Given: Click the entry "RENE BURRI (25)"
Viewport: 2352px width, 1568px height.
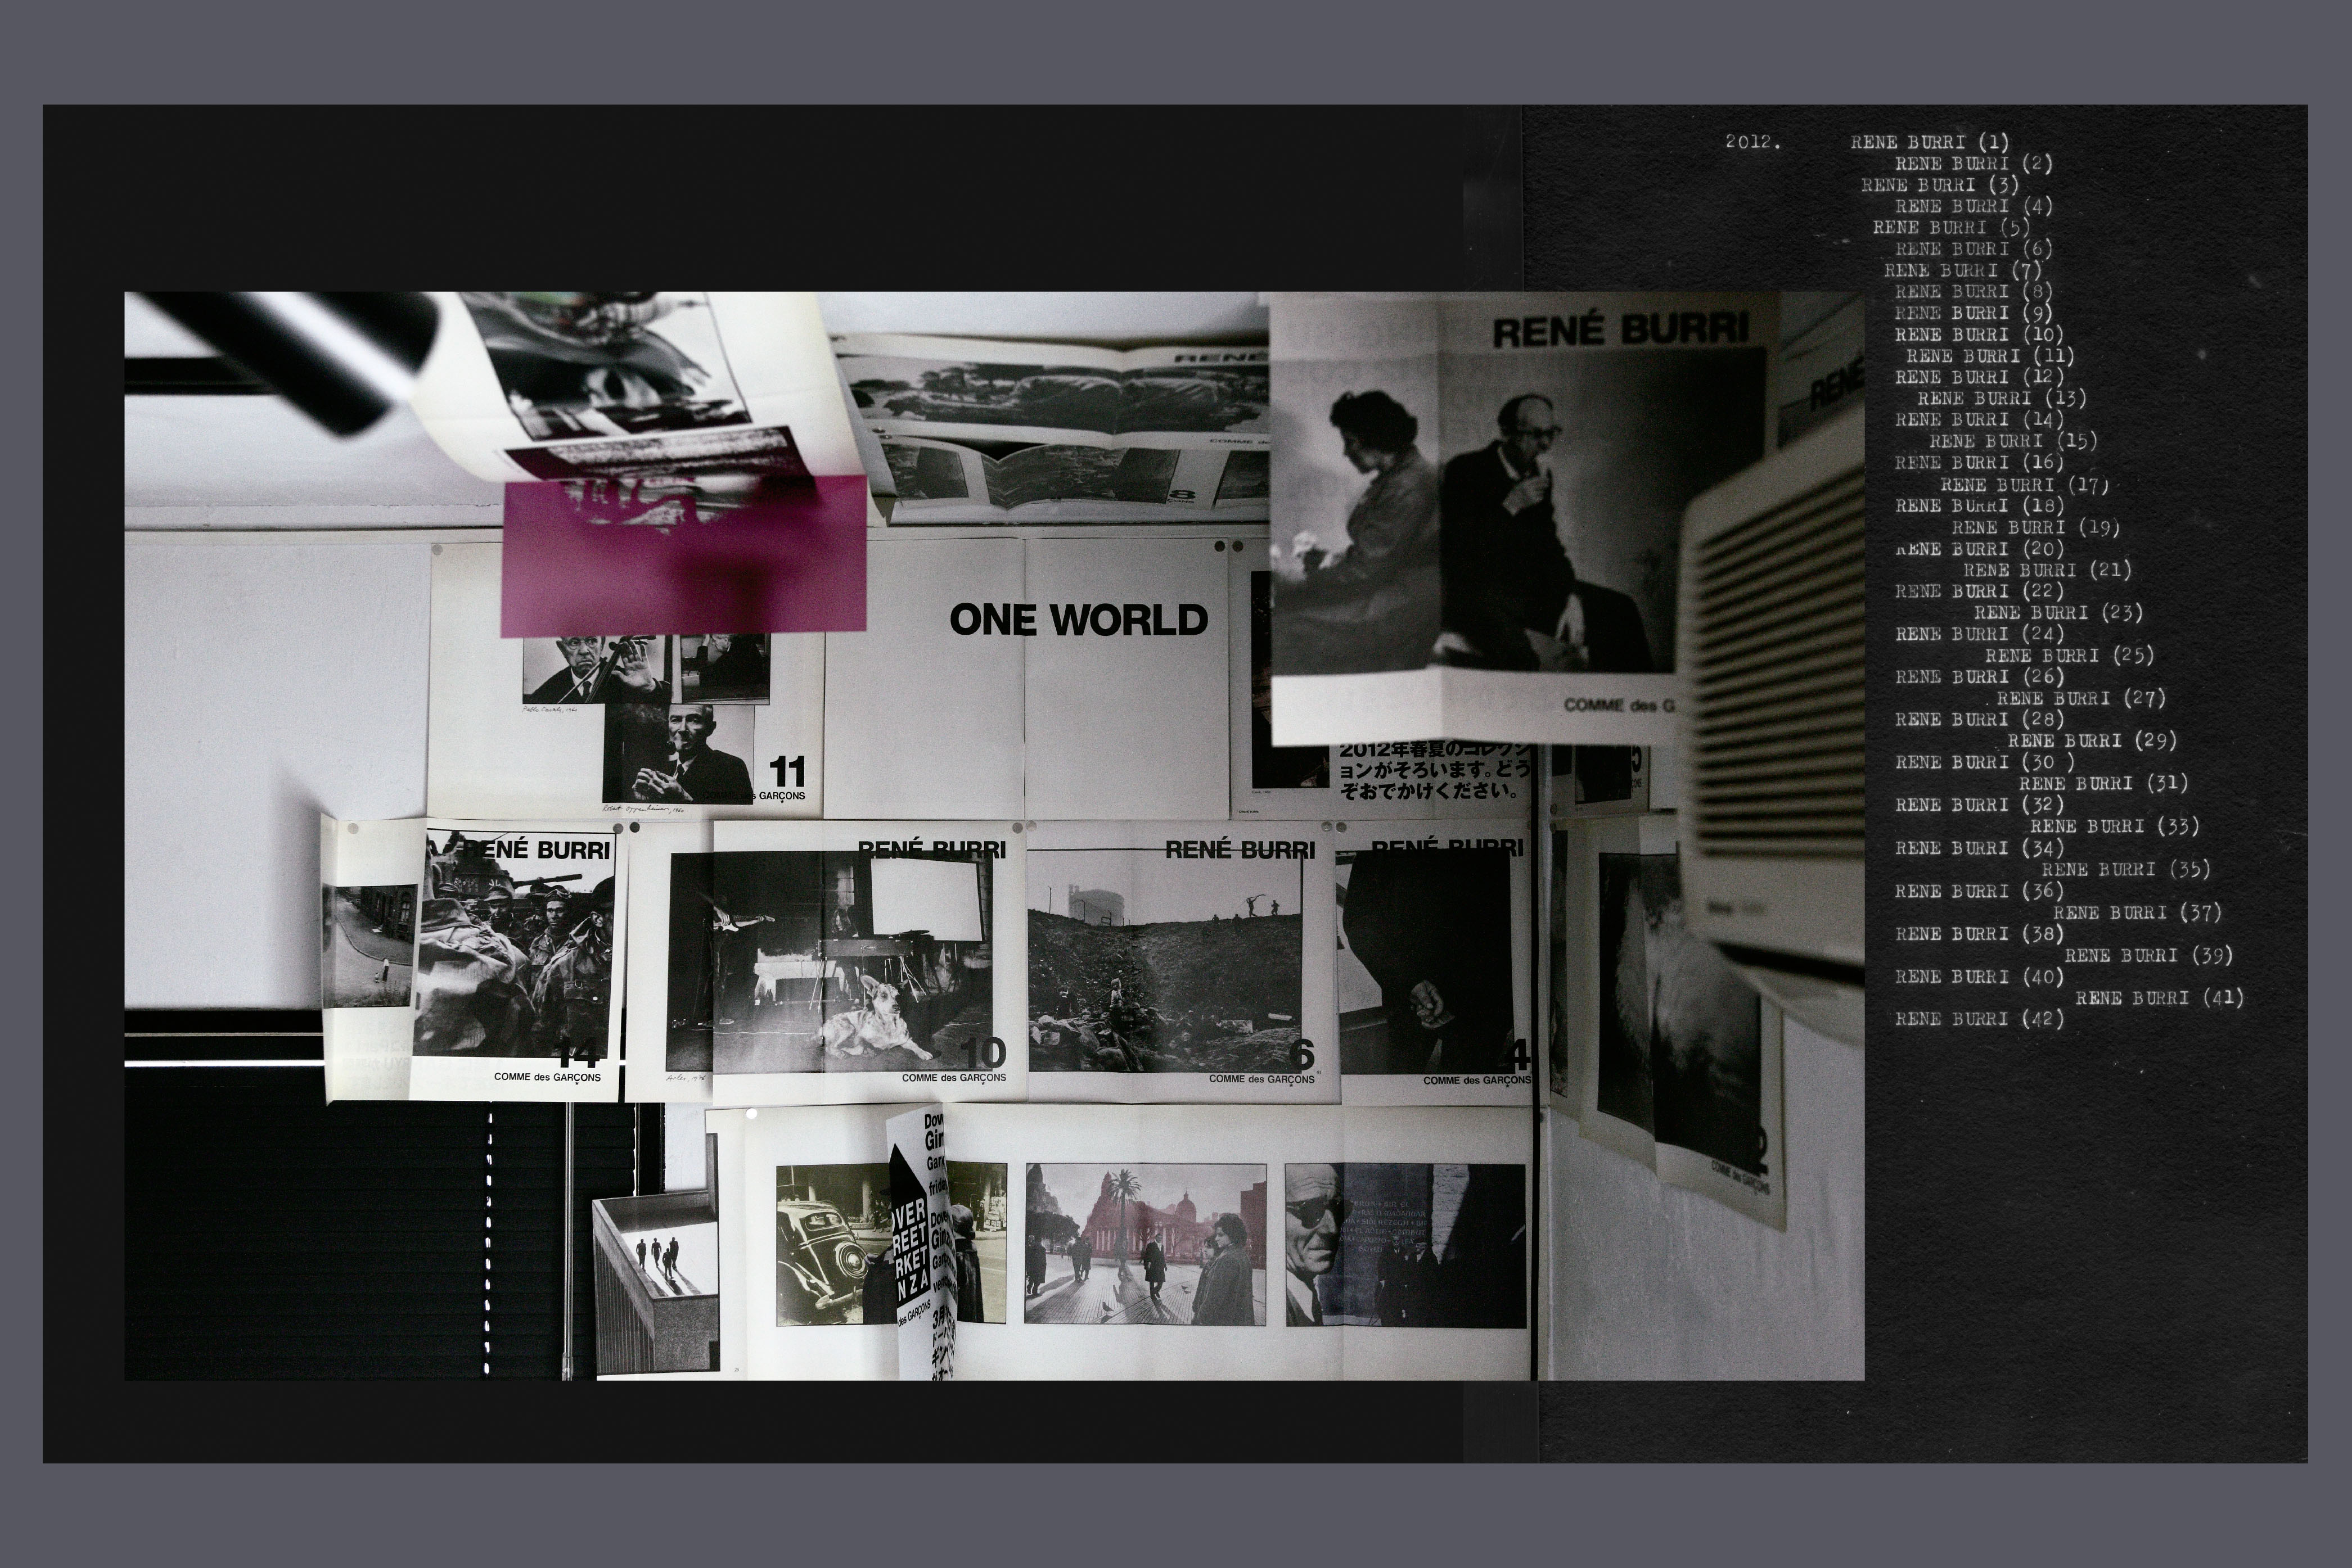Looking at the screenshot, I should click(2069, 655).
